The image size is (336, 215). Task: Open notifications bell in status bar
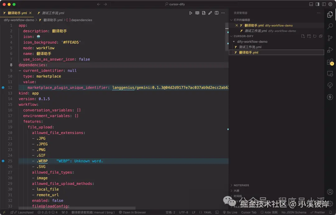pyautogui.click(x=331, y=212)
